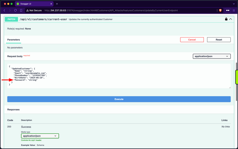The width and height of the screenshot is (238, 149).
Task: Open the Brave Shields lion icon
Action: tap(220, 10)
